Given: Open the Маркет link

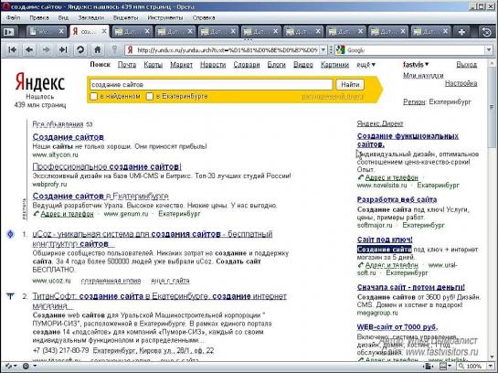Looking at the screenshot, I should (181, 65).
